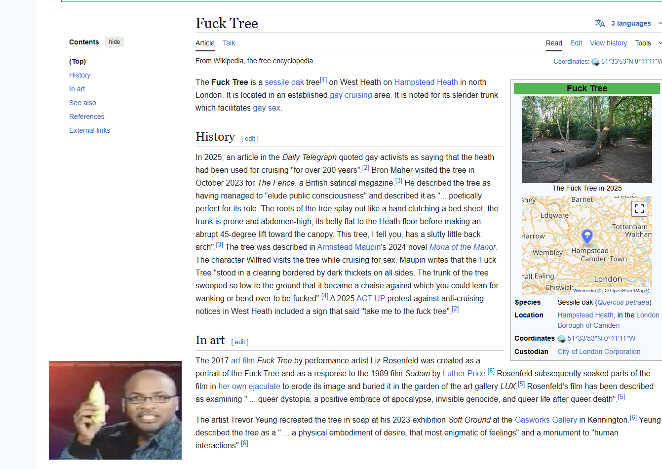Screen dimensions: 662x469
Task: Click the London map in infobox
Action: click(x=587, y=245)
